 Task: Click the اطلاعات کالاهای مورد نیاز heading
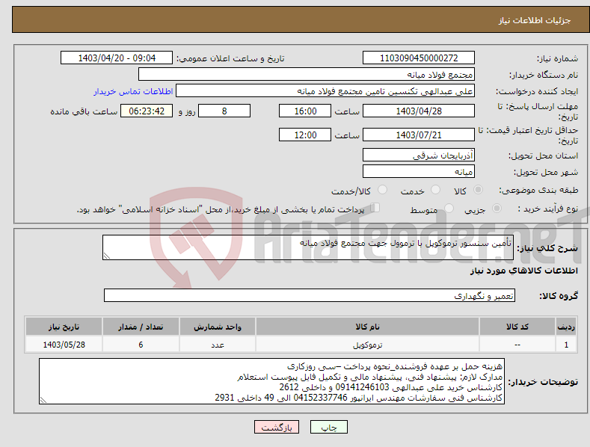click(x=523, y=271)
